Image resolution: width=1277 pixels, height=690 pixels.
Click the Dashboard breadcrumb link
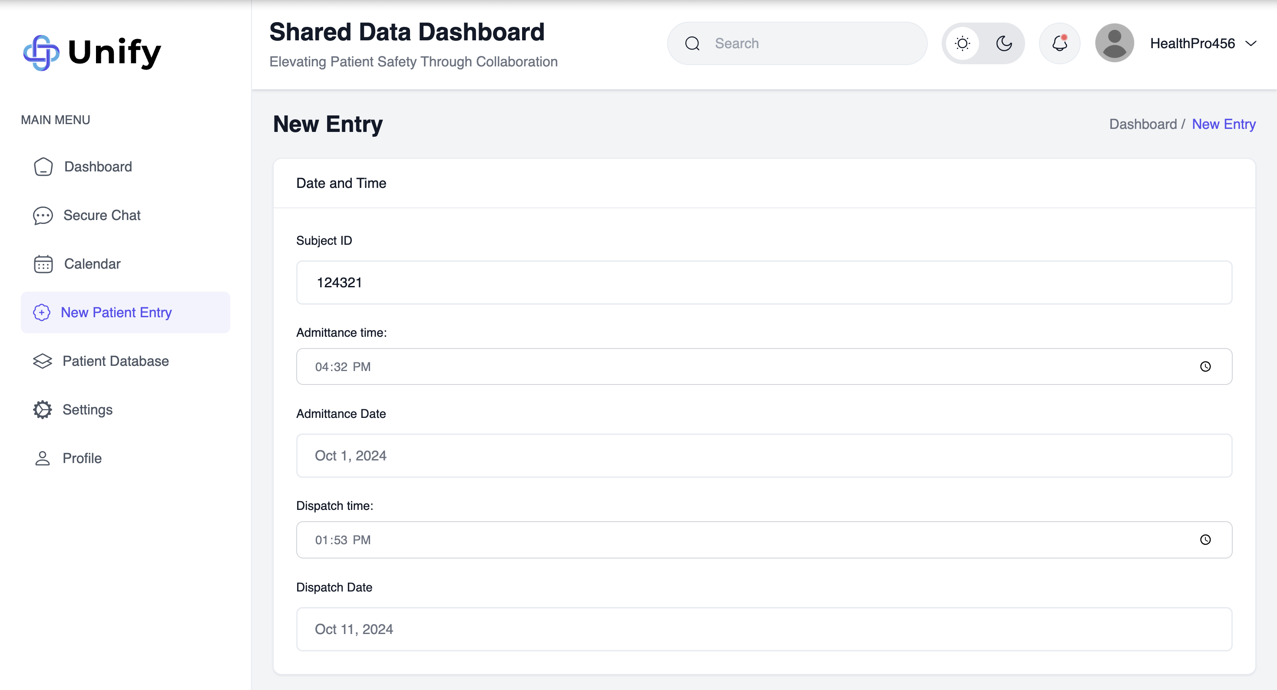click(1143, 124)
